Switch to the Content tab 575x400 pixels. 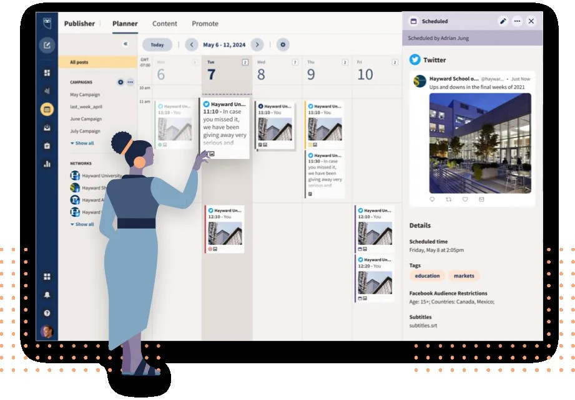click(165, 24)
